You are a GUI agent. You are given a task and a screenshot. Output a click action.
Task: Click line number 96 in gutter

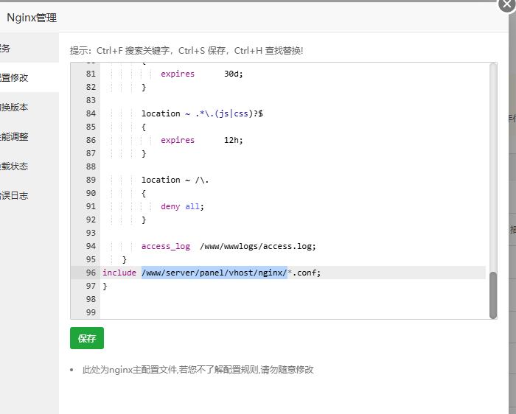pos(91,273)
